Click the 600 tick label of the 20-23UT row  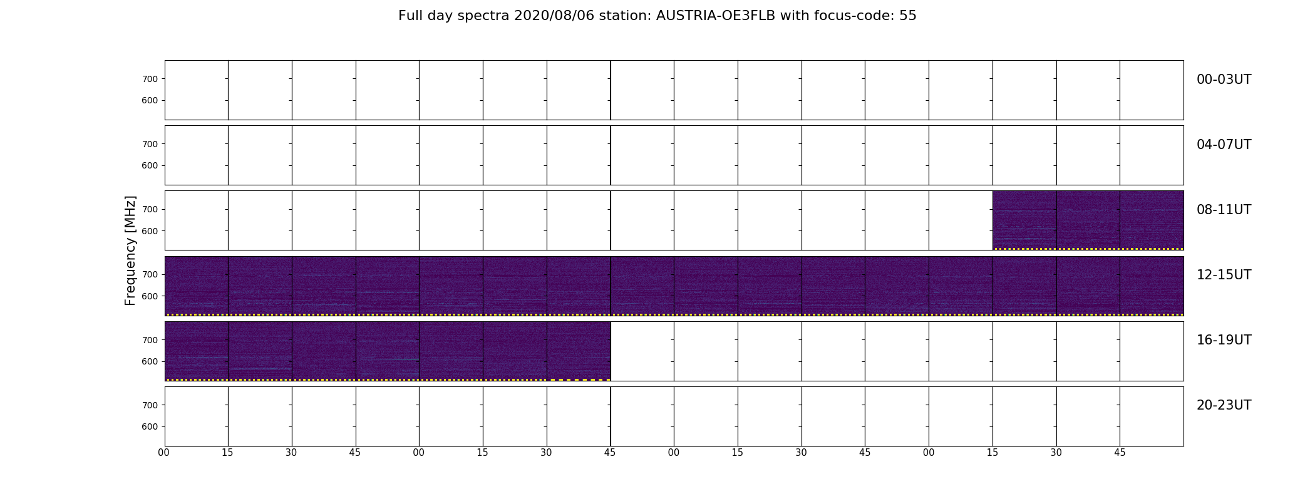pos(150,426)
